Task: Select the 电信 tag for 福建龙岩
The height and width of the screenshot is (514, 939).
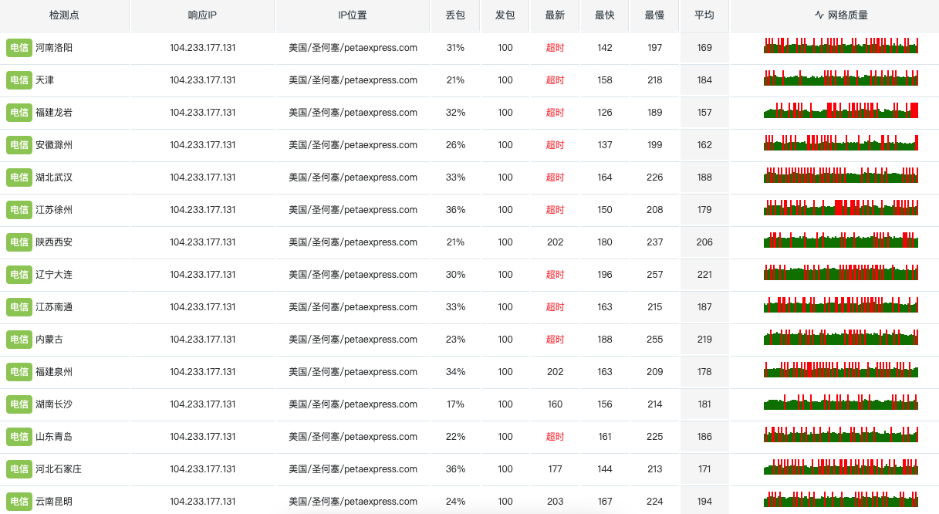Action: [x=19, y=113]
